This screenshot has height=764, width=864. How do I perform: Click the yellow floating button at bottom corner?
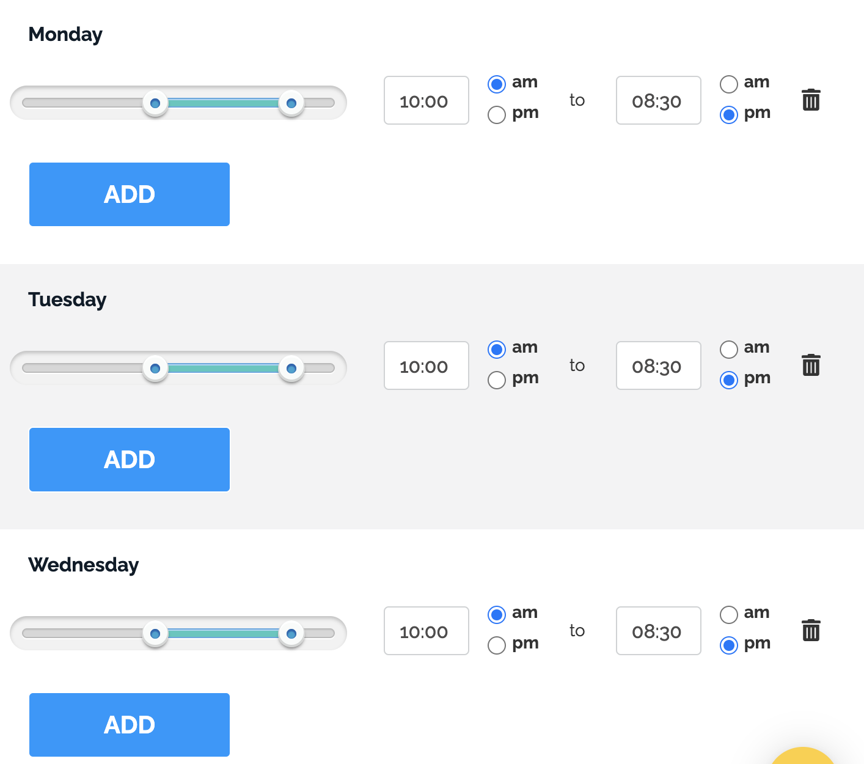pyautogui.click(x=804, y=757)
